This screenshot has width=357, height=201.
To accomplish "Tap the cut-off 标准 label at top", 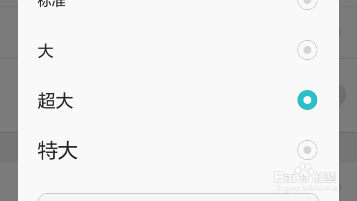I will coord(52,3).
